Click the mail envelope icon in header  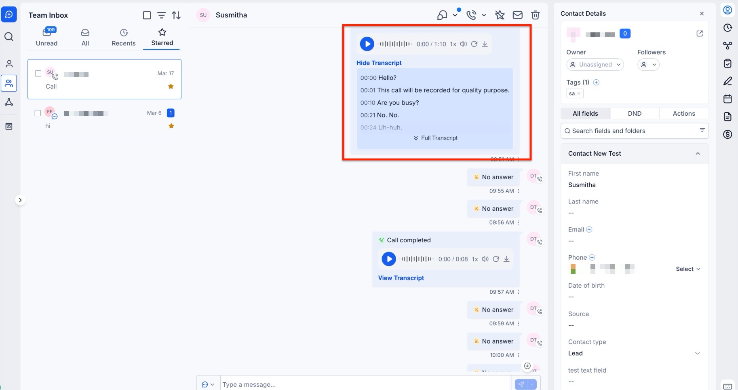pos(517,15)
